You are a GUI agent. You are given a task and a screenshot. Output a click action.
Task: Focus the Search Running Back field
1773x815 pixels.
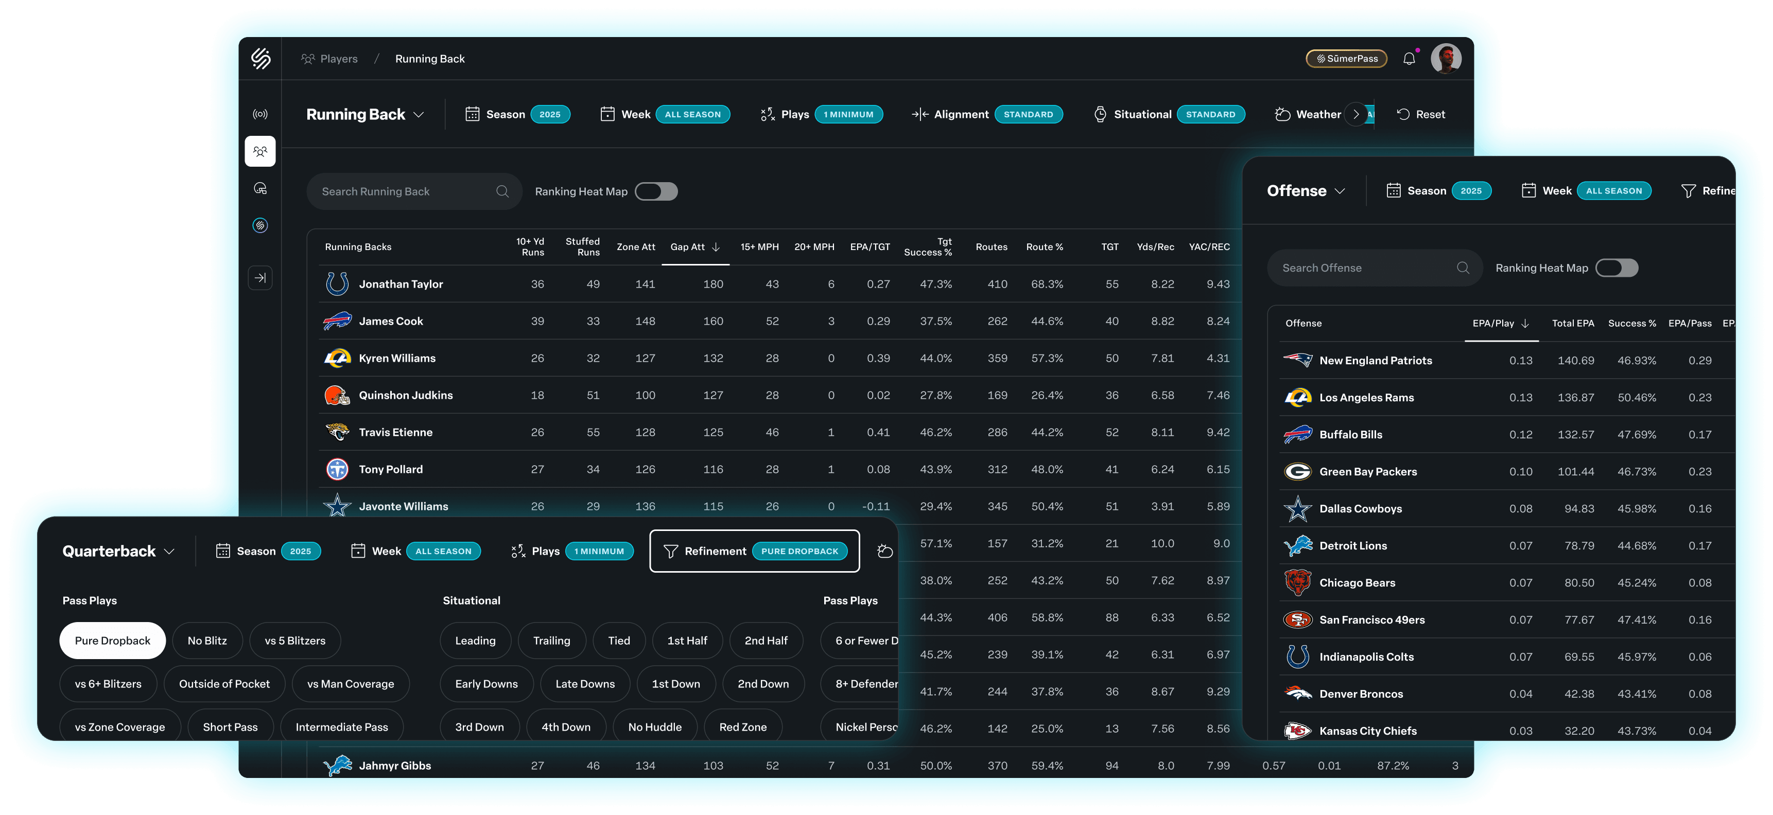pyautogui.click(x=414, y=191)
